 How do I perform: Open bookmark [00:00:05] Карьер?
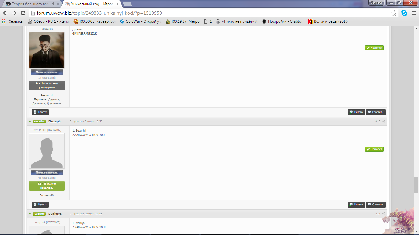pos(94,21)
